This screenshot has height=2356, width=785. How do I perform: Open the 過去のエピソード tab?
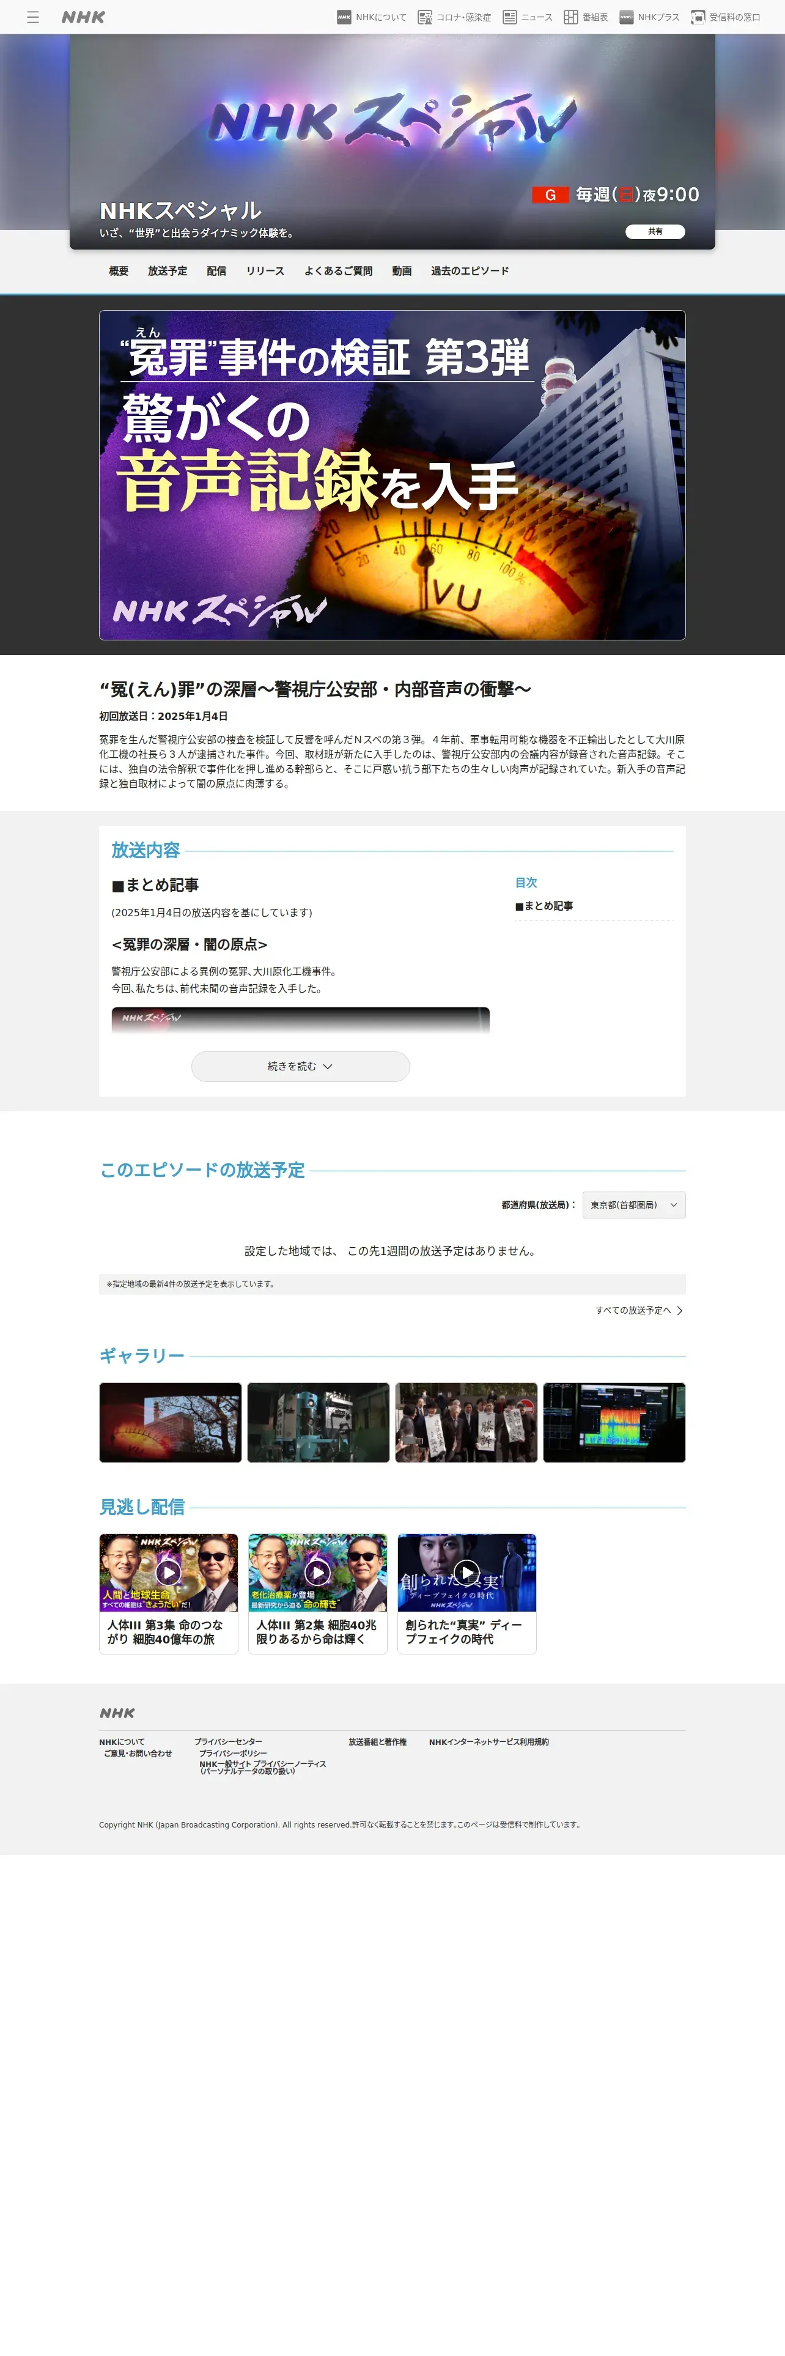tap(470, 272)
